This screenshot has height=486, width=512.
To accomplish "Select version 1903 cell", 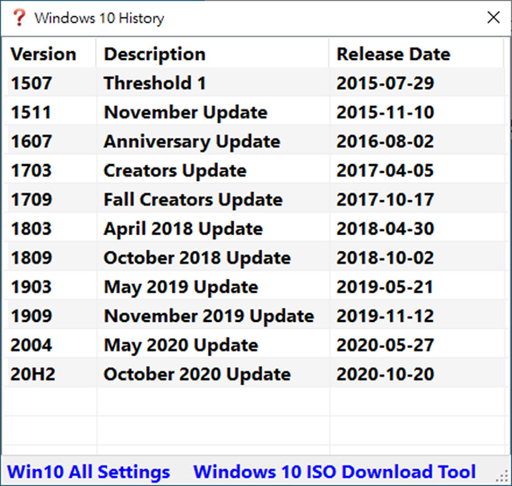I will pyautogui.click(x=31, y=287).
